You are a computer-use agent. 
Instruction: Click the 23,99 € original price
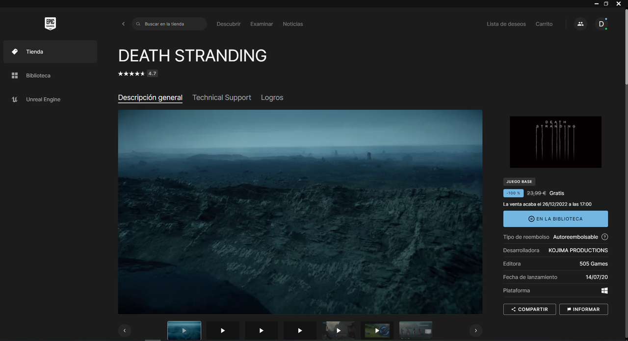(x=536, y=193)
